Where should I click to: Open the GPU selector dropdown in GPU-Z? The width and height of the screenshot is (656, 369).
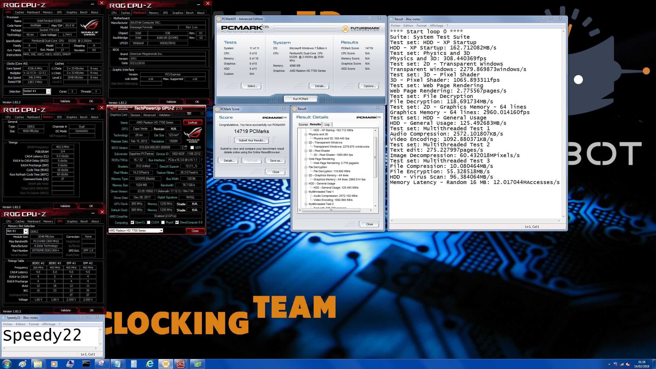click(161, 231)
